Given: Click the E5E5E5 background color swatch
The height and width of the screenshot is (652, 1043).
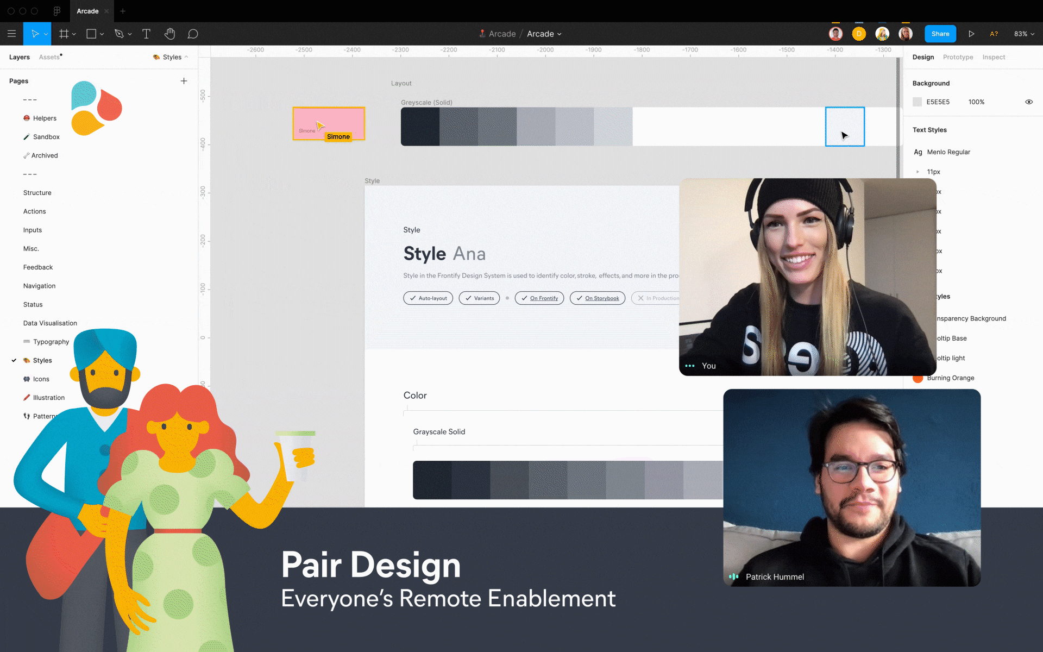Looking at the screenshot, I should (918, 102).
